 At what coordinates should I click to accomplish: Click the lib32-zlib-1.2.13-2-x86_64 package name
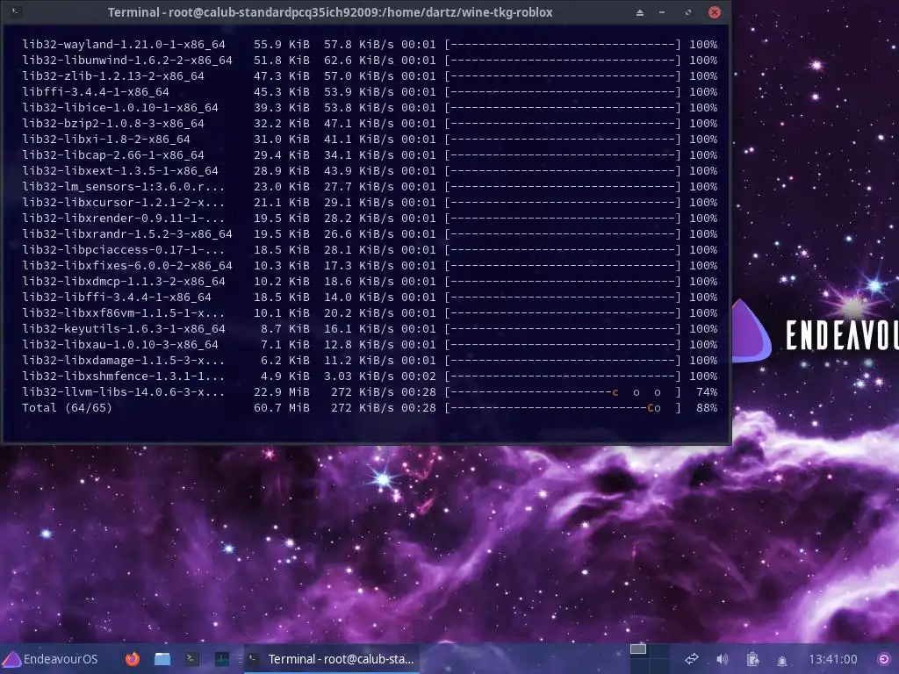click(113, 75)
